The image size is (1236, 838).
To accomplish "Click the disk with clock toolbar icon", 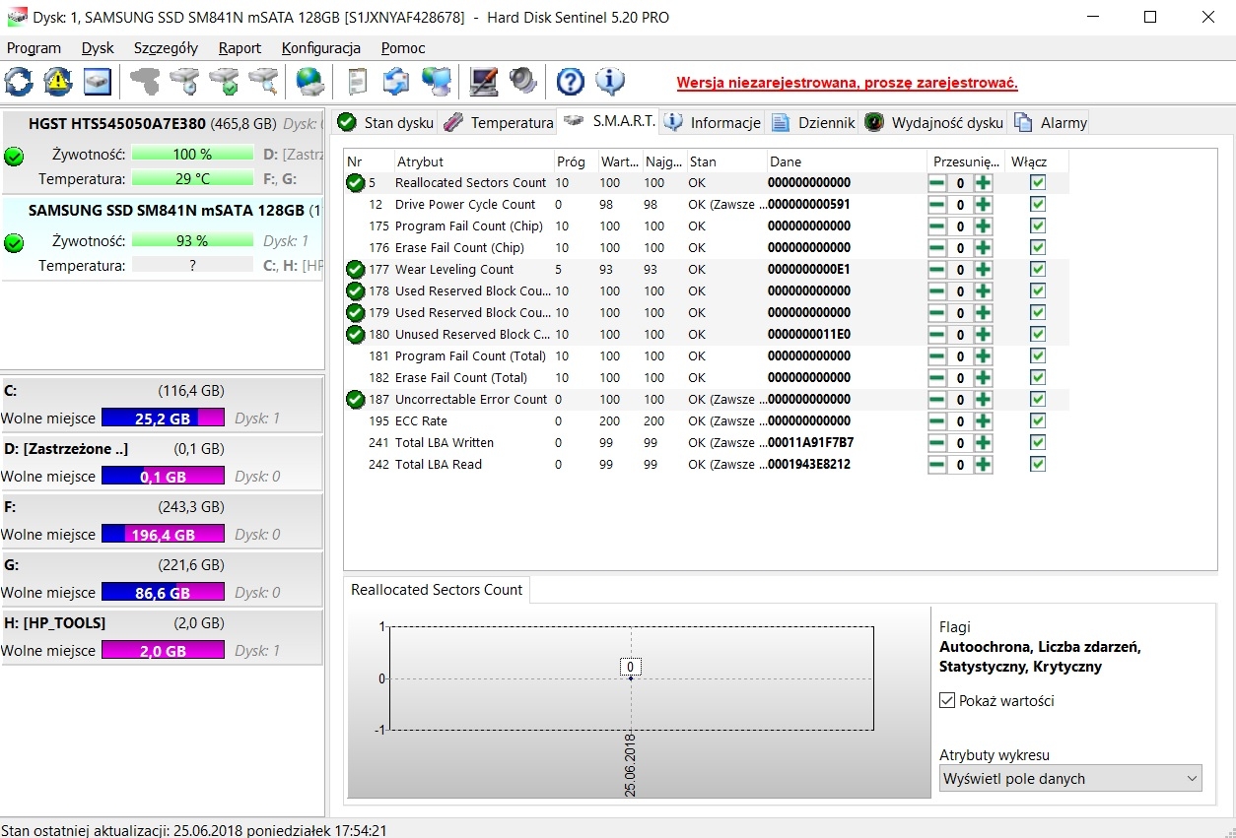I will point(184,82).
